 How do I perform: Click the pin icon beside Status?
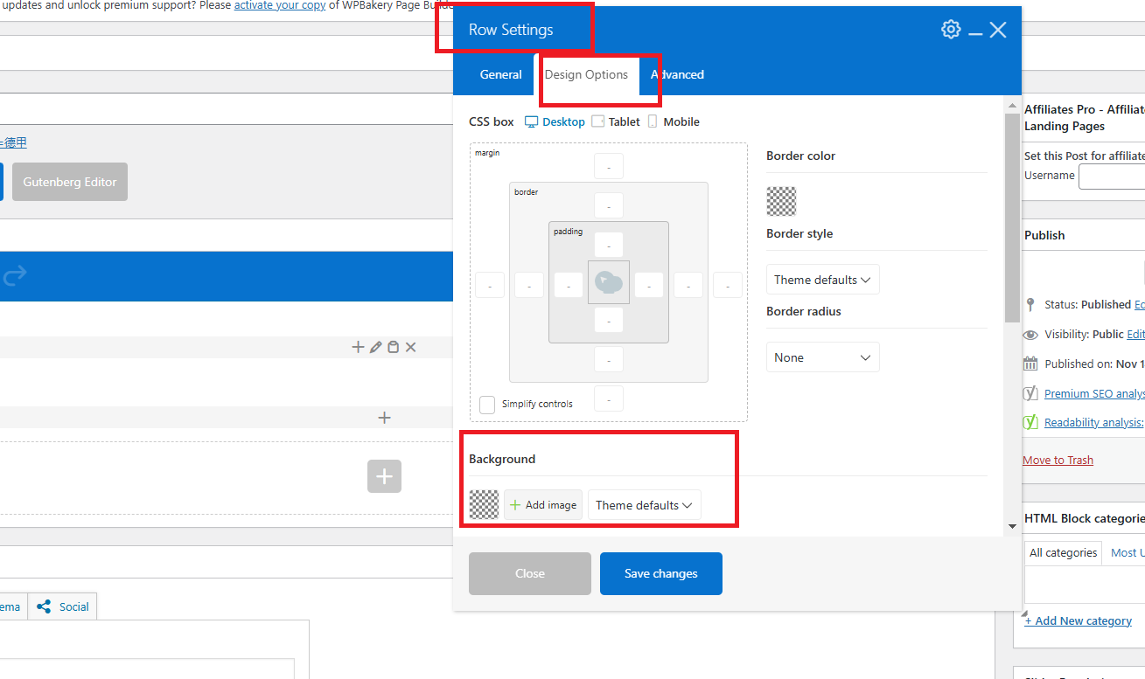[1030, 305]
